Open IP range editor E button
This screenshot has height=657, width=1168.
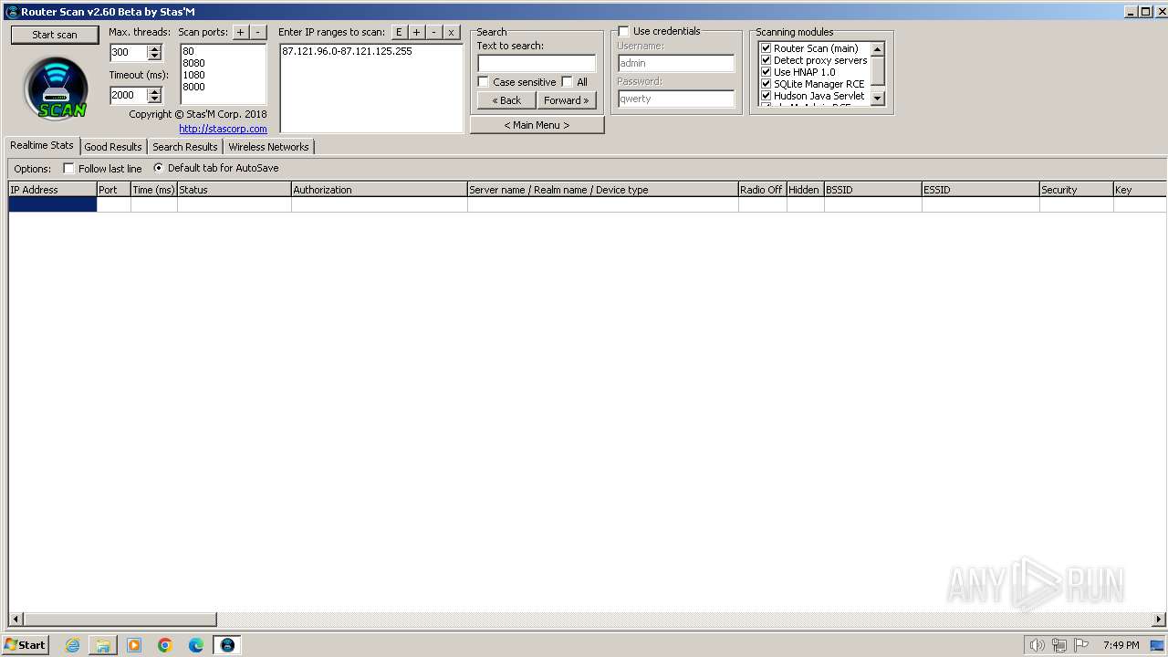click(x=399, y=32)
